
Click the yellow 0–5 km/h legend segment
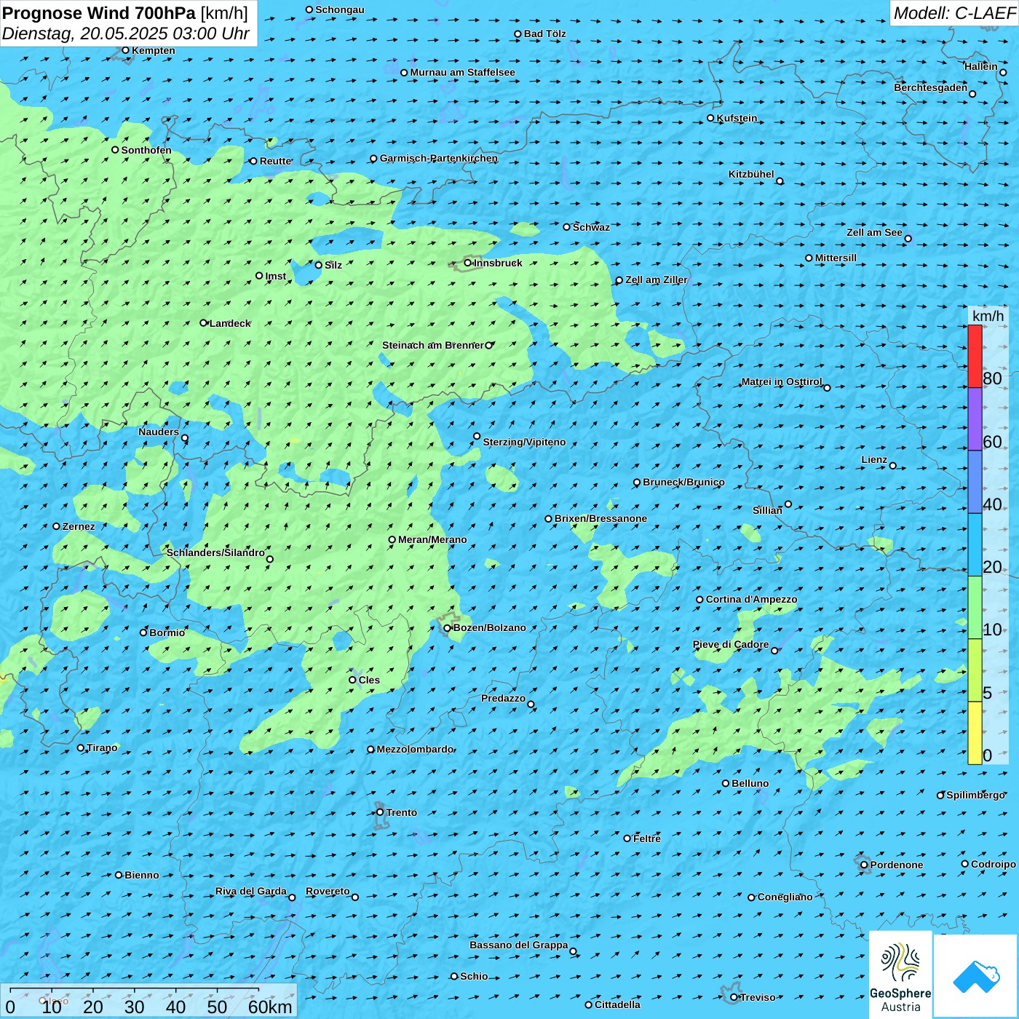[x=975, y=732]
